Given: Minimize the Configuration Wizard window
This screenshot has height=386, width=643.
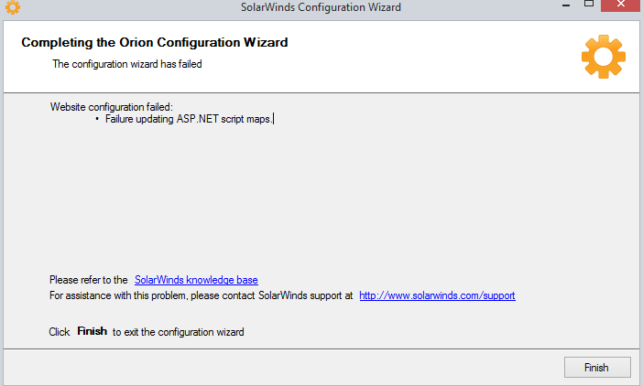Looking at the screenshot, I should 566,5.
